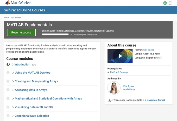Open Conditional Data Selection module

32,116
